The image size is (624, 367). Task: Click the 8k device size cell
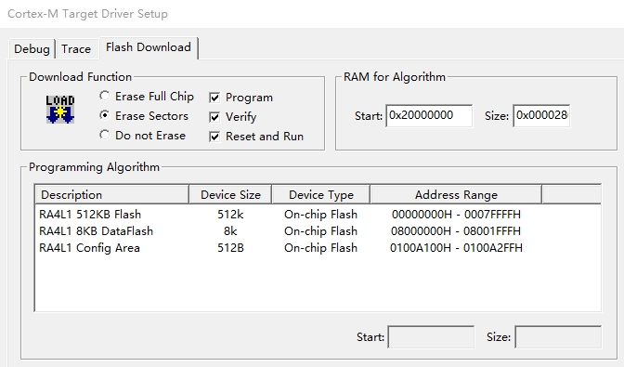coord(230,230)
